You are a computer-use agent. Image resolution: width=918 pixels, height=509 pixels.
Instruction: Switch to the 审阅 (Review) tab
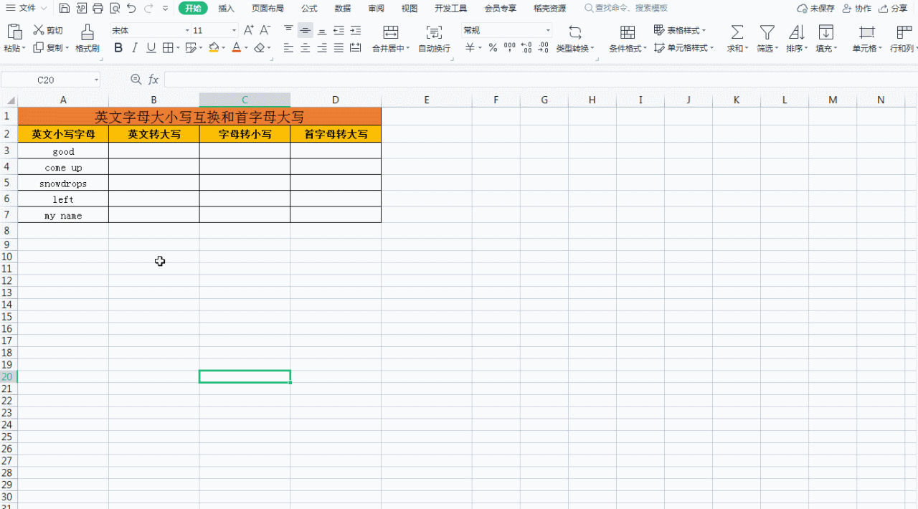click(x=376, y=9)
